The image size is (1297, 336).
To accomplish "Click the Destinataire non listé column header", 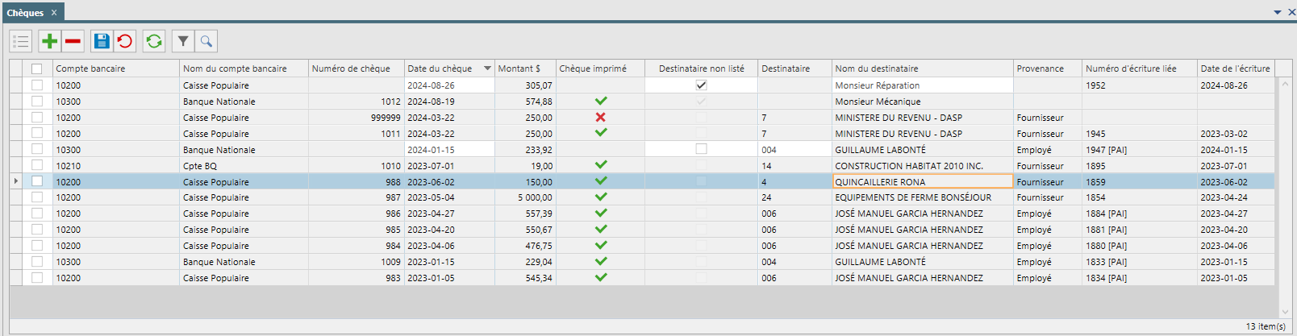I will tap(702, 68).
